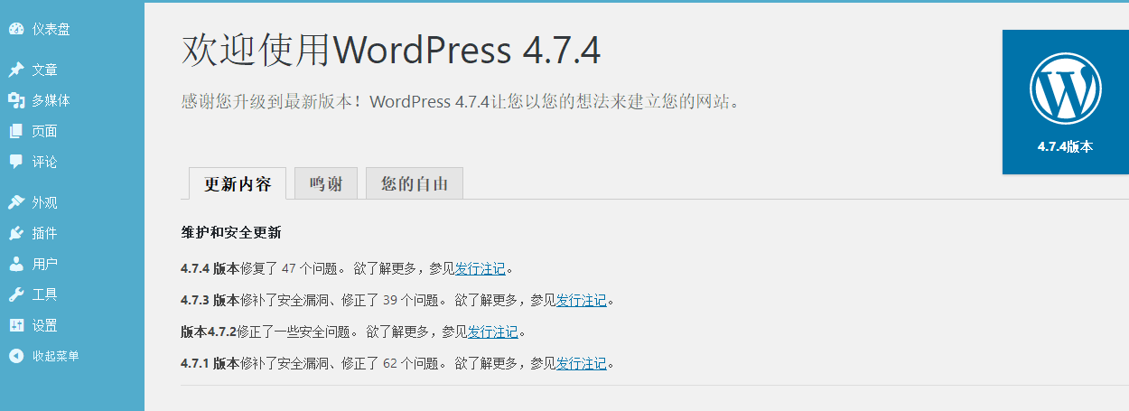This screenshot has width=1129, height=411.
Task: Click the person icon for 用户
Action: (15, 264)
